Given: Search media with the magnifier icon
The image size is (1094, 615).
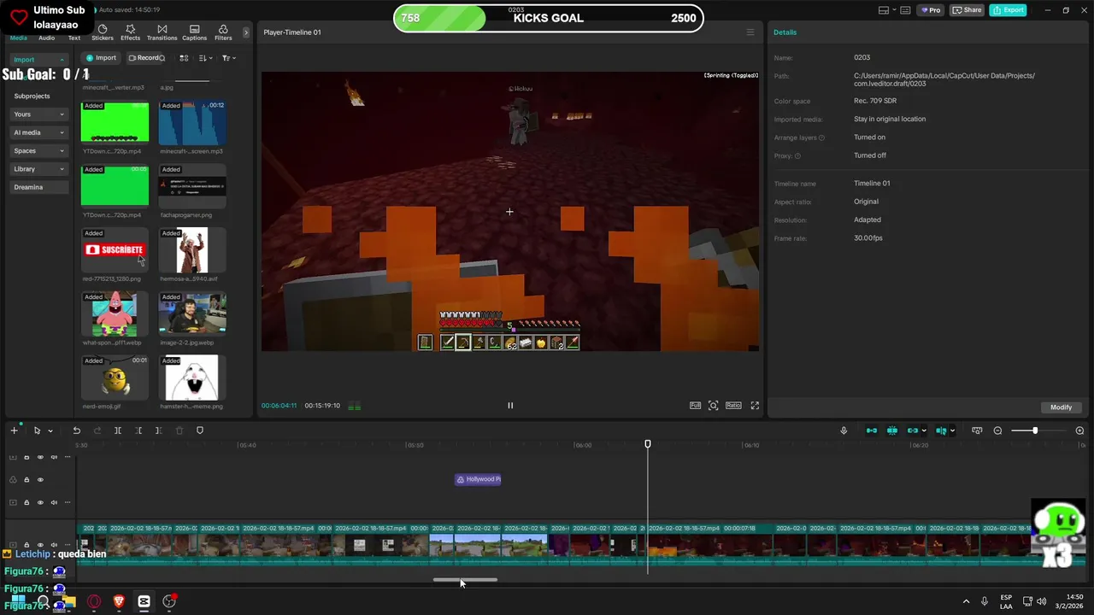Looking at the screenshot, I should (x=162, y=58).
